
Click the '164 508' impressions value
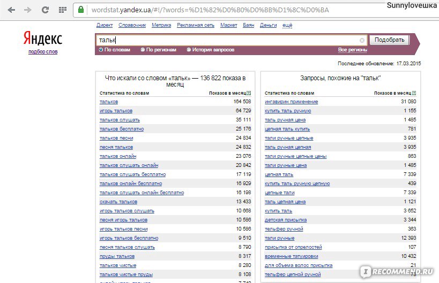tap(242, 102)
